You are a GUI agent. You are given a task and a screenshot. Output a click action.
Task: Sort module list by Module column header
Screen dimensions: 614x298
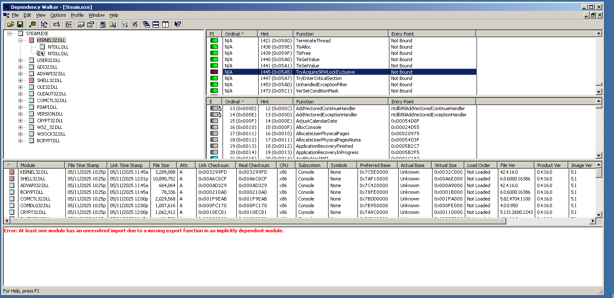coord(41,165)
